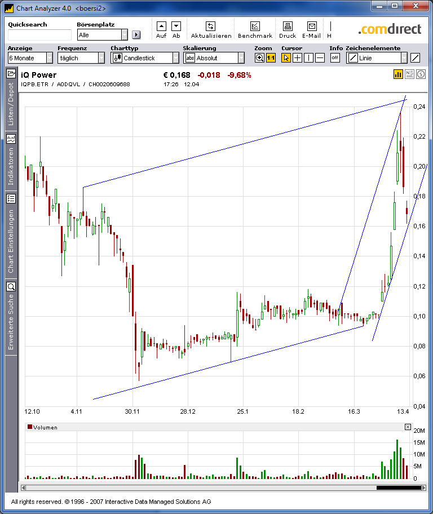Click the Quicksearch go arrow button
The width and height of the screenshot is (433, 514).
(x=136, y=35)
